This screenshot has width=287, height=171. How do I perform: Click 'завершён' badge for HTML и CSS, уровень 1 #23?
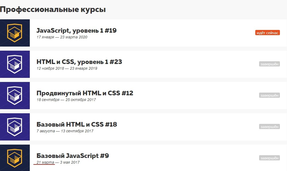click(x=269, y=64)
